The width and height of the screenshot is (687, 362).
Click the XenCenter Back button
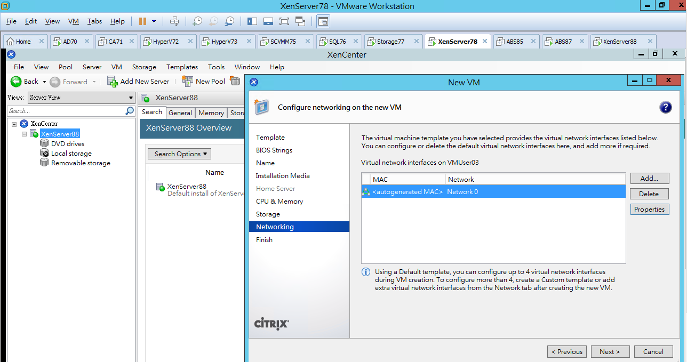coord(25,82)
